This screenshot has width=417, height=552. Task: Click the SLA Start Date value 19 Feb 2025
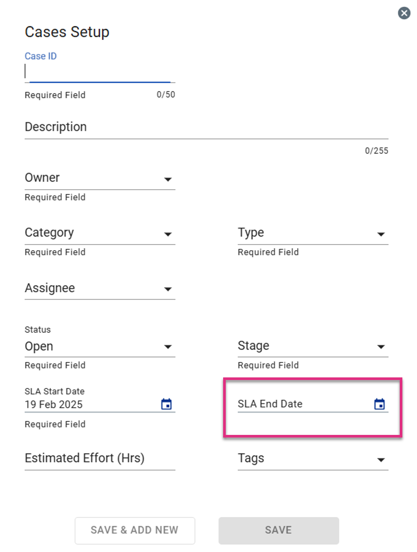[53, 405]
